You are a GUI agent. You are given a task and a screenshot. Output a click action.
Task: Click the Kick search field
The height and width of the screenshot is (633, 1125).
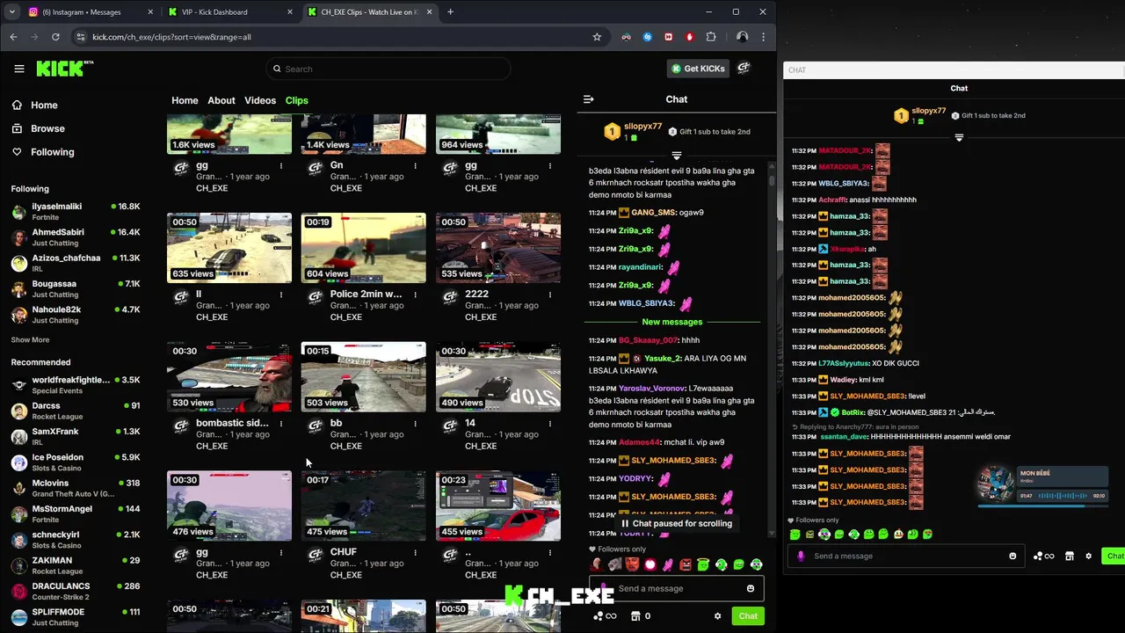click(x=388, y=69)
